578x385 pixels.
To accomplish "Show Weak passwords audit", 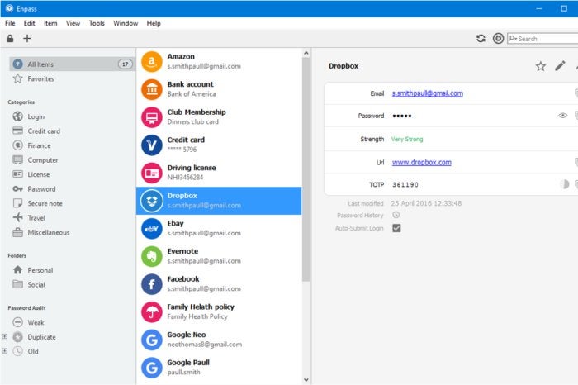I will [36, 322].
